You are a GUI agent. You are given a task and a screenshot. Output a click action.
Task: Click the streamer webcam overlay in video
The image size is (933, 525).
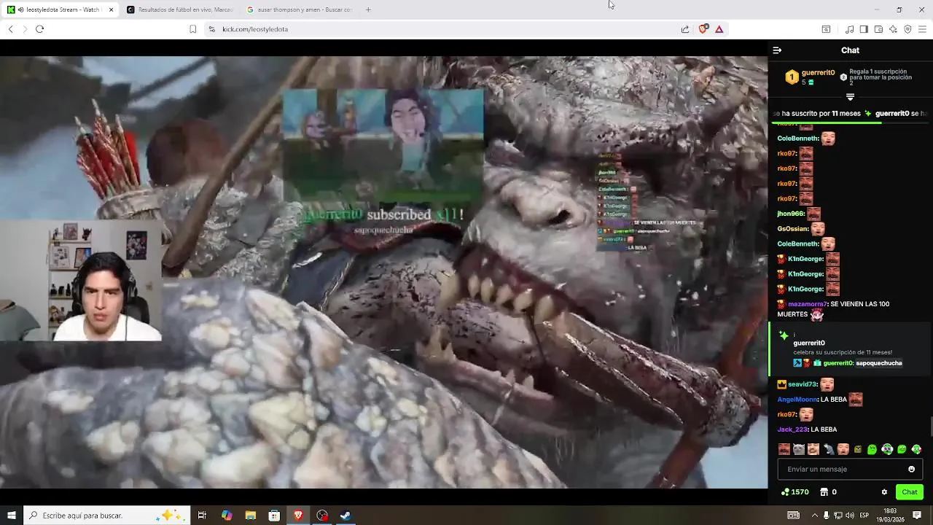click(81, 281)
